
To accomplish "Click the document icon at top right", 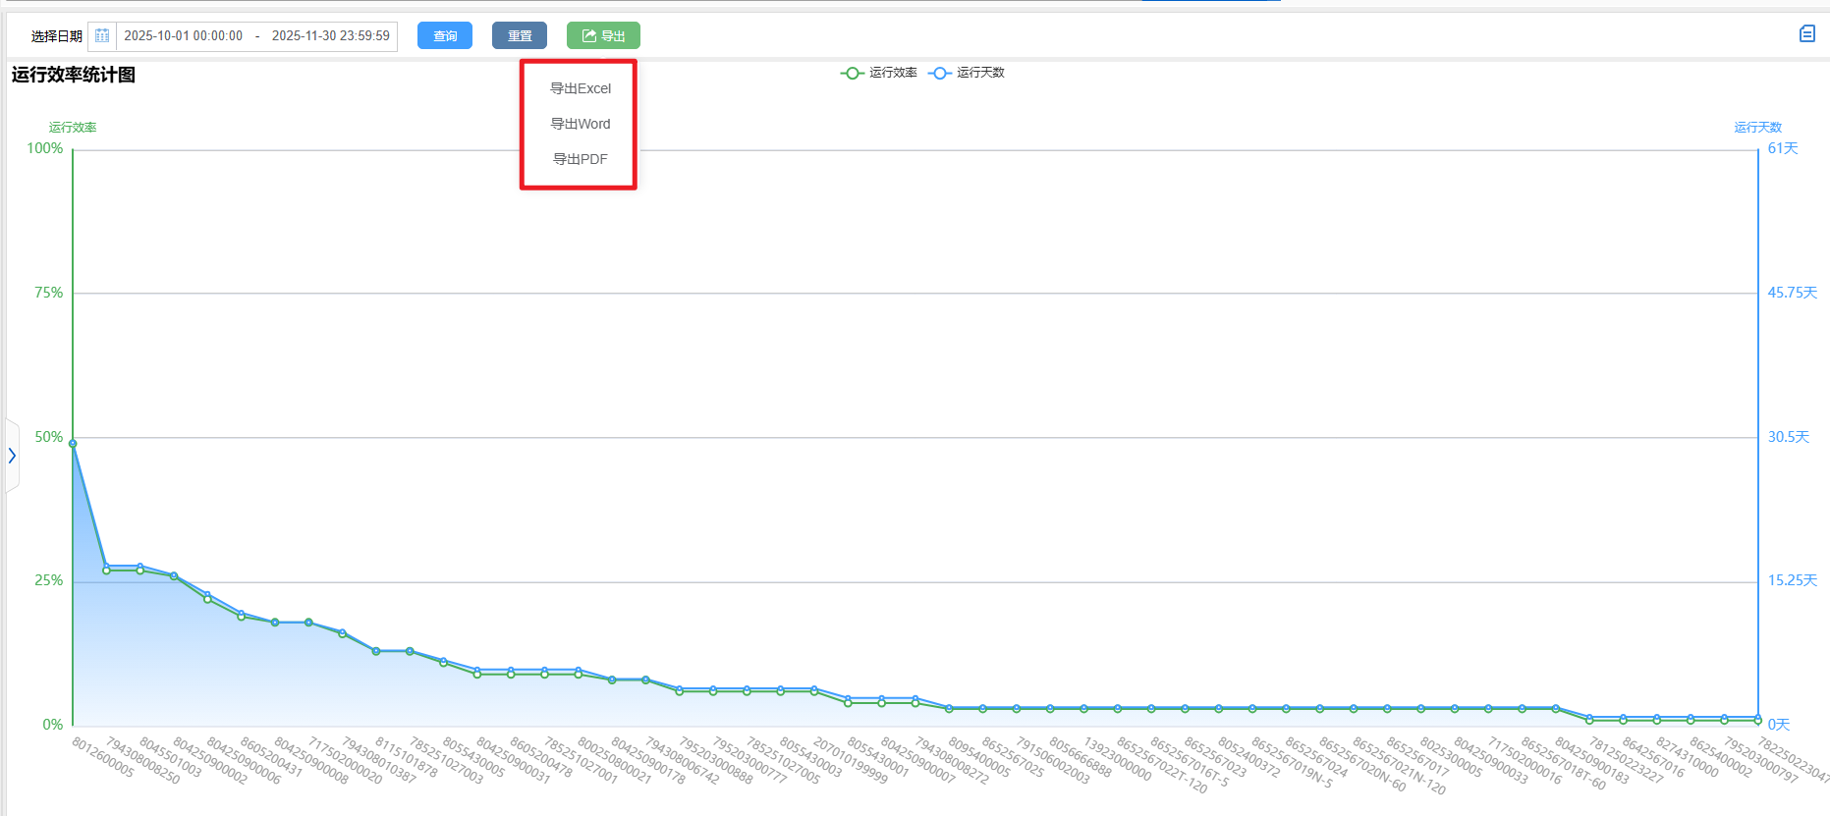I will click(x=1806, y=34).
